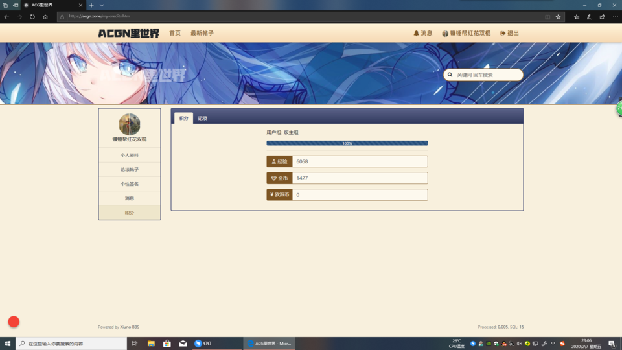The height and width of the screenshot is (350, 622).
Task: Close the ACG里世界 browser tab
Action: pos(80,5)
